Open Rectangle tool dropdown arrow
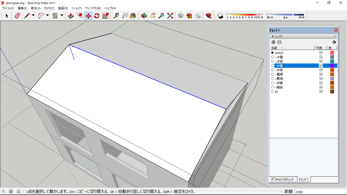 pyautogui.click(x=62, y=16)
